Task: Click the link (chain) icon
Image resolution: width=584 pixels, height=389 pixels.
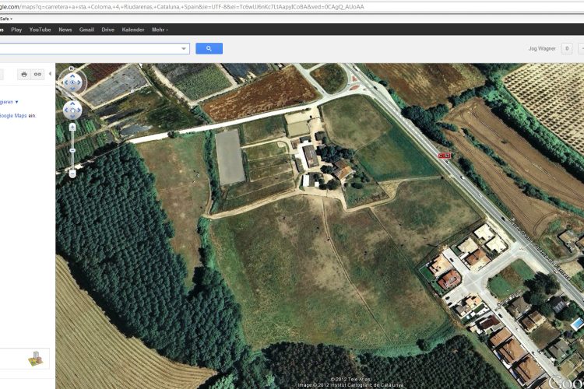Action: pyautogui.click(x=37, y=74)
